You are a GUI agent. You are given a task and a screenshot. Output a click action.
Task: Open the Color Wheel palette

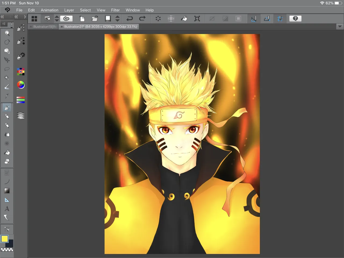(21, 85)
